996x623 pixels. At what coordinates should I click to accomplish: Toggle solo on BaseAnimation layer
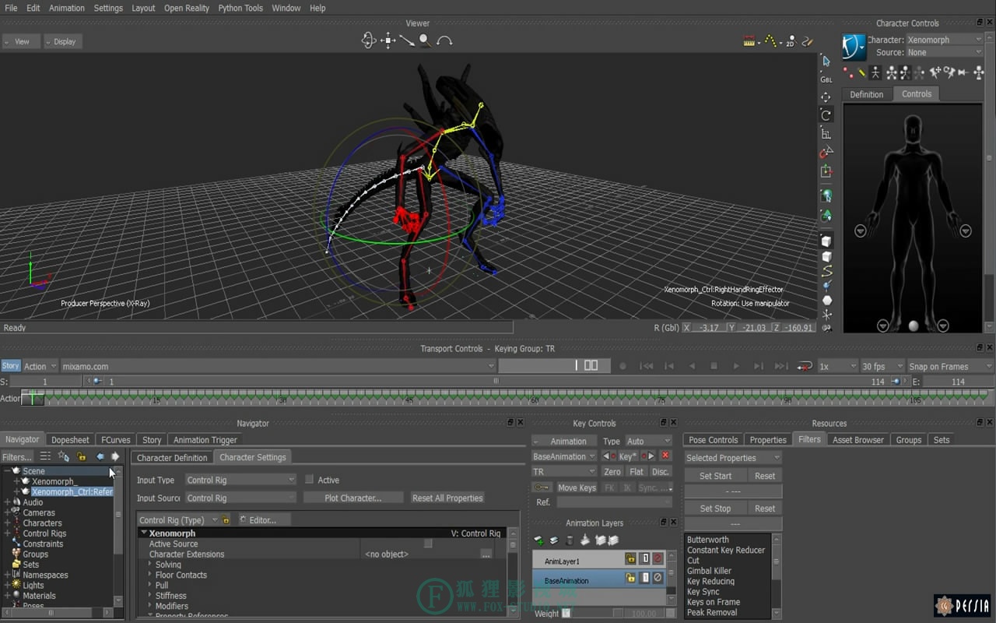click(645, 578)
